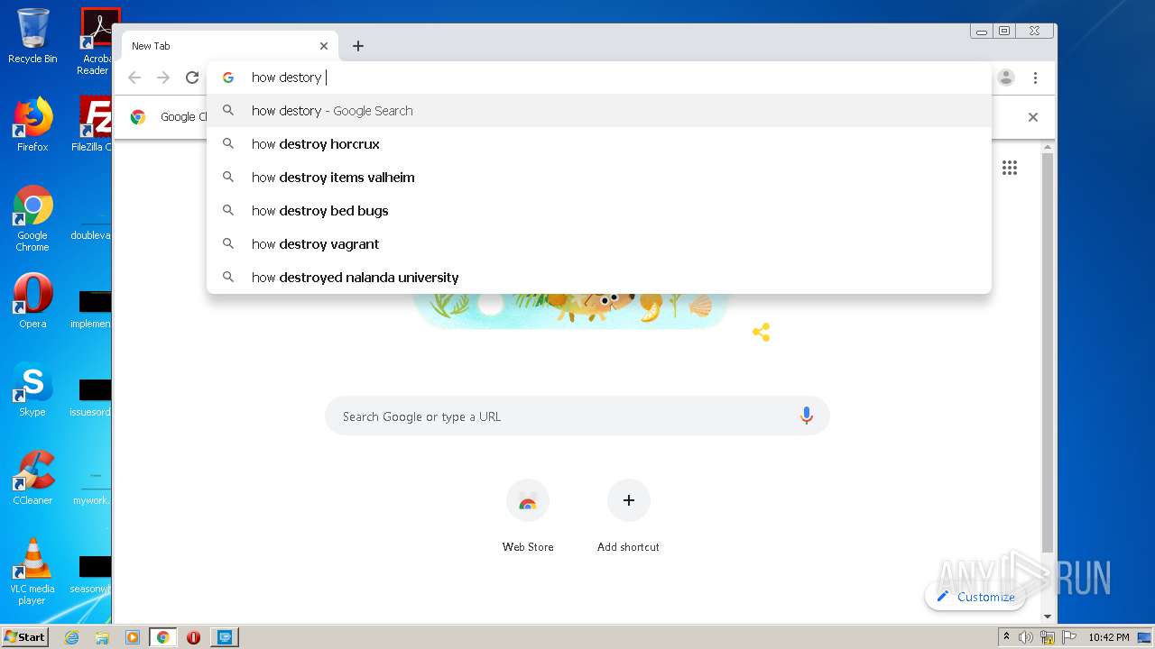This screenshot has height=649, width=1155.
Task: Open media player from taskbar
Action: (x=133, y=637)
